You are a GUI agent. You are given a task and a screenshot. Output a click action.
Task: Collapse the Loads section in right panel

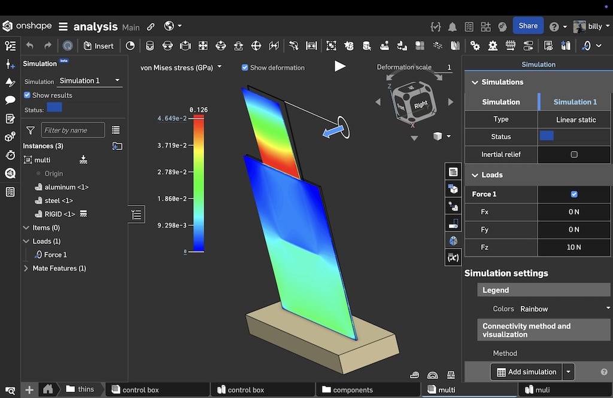coord(475,175)
